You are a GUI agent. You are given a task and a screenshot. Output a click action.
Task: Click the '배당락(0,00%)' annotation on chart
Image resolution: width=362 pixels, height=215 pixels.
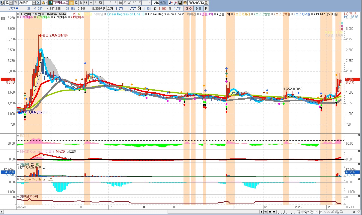tap(293, 89)
